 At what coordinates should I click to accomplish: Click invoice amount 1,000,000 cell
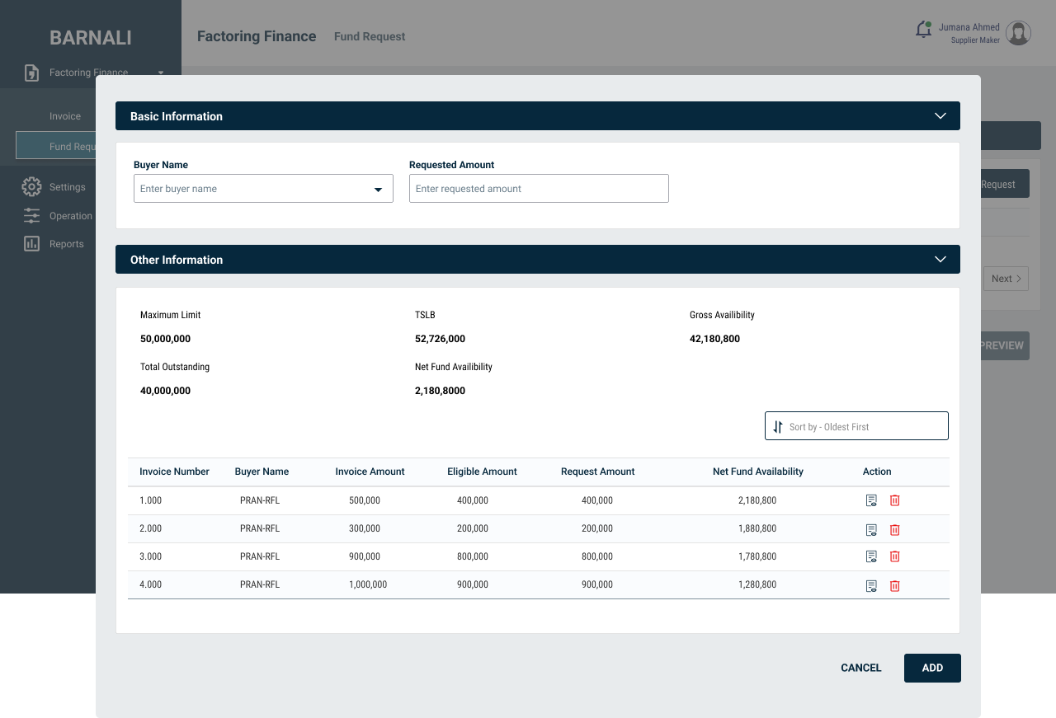tap(368, 584)
